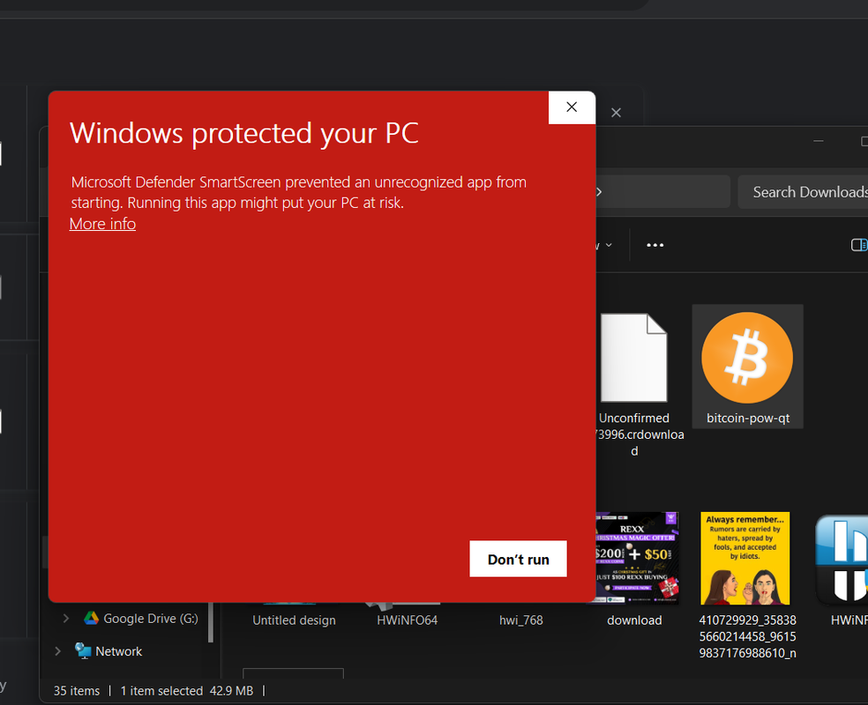Click the Don't run button

tap(518, 559)
